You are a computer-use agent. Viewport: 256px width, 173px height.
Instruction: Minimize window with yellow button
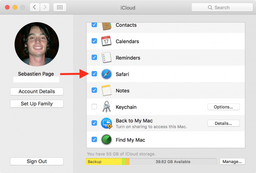click(15, 7)
